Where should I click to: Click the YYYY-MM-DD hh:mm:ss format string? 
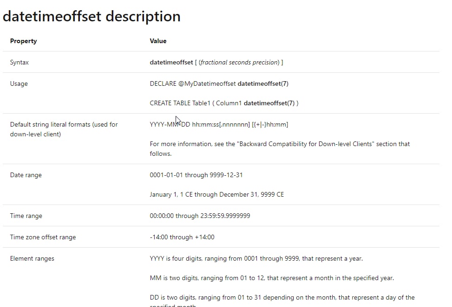point(219,124)
